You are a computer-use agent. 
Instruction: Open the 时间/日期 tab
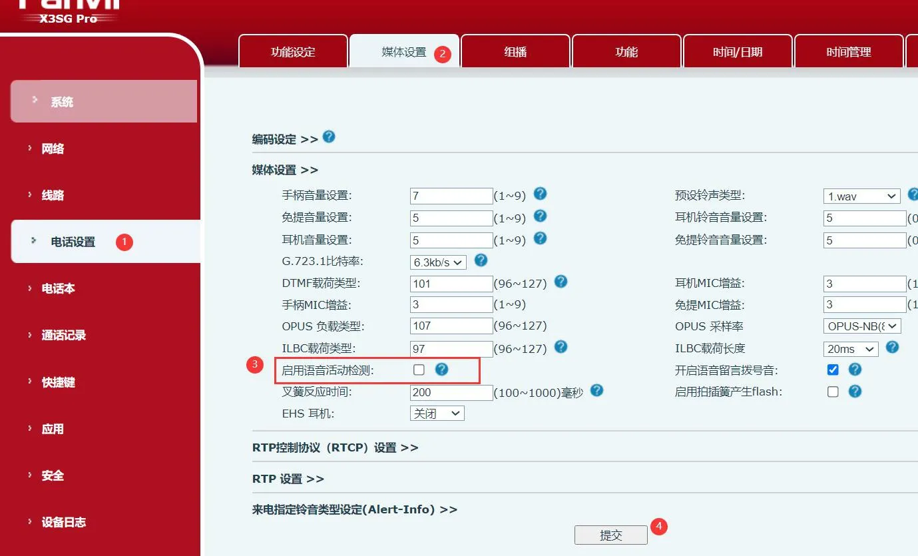coord(738,51)
